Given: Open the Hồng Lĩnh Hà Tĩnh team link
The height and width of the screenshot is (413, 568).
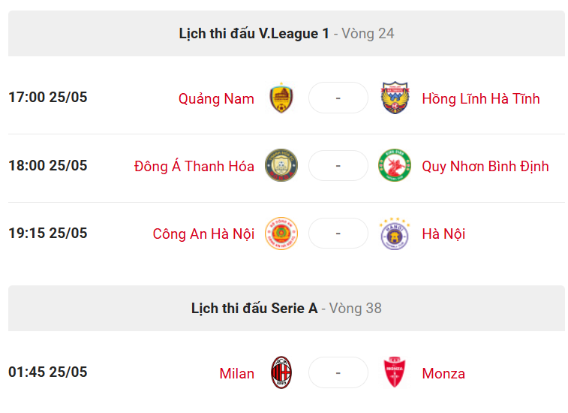Looking at the screenshot, I should [481, 98].
